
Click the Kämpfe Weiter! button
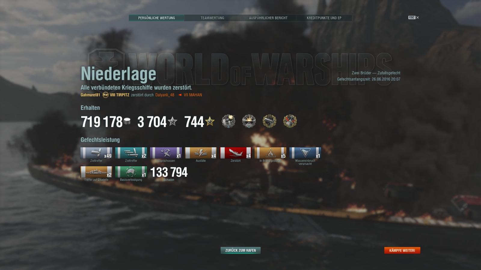pos(402,250)
